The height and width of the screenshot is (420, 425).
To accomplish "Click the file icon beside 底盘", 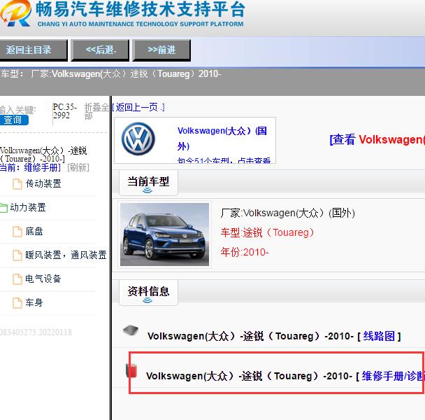I will [17, 232].
